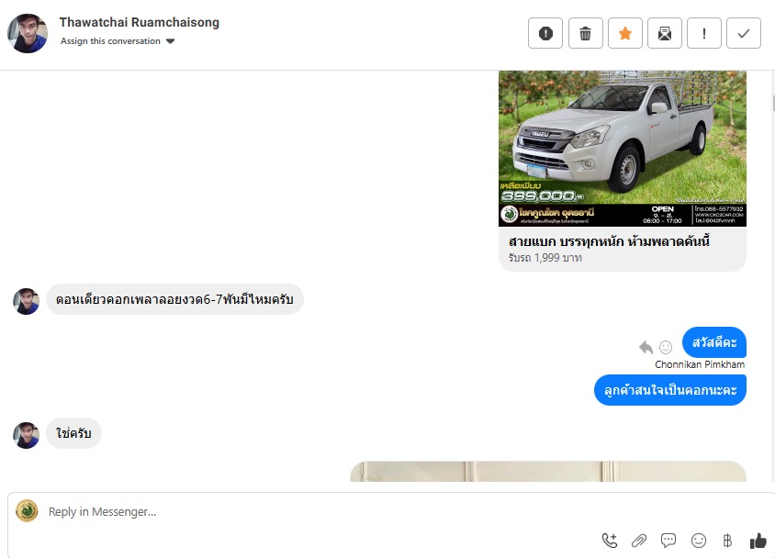
Task: Open Thawatchai Ruamchaisong's profile picture in header
Action: coord(28,33)
